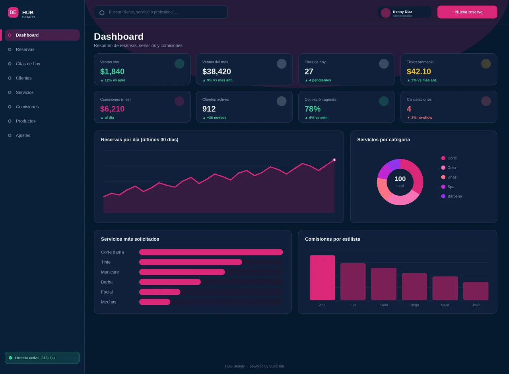This screenshot has width=509, height=374.
Task: Click the round icon on Ocupación agenda card
Action: tap(384, 101)
